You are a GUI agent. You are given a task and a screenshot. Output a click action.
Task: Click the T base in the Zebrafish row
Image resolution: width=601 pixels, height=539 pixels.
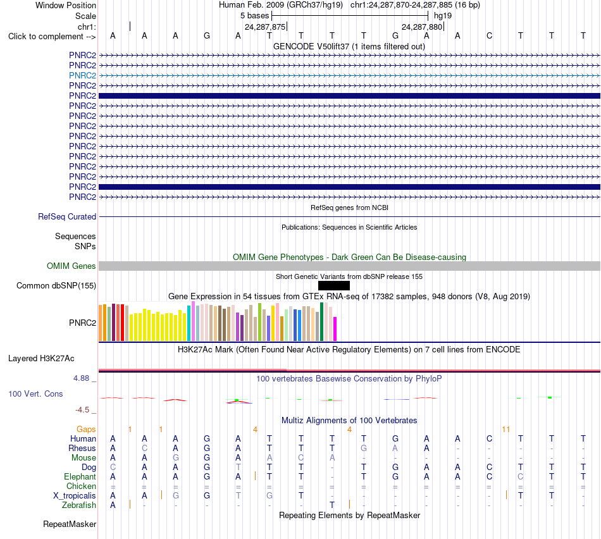click(332, 505)
